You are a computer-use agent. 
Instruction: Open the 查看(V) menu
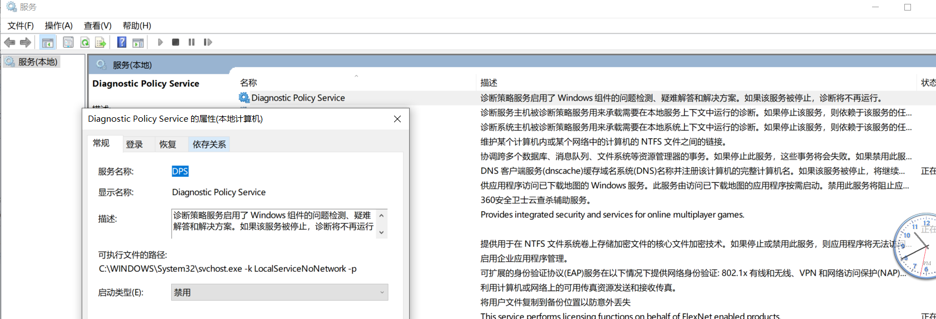pos(98,26)
